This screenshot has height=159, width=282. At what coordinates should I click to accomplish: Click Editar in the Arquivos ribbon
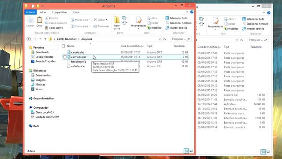tap(153, 23)
